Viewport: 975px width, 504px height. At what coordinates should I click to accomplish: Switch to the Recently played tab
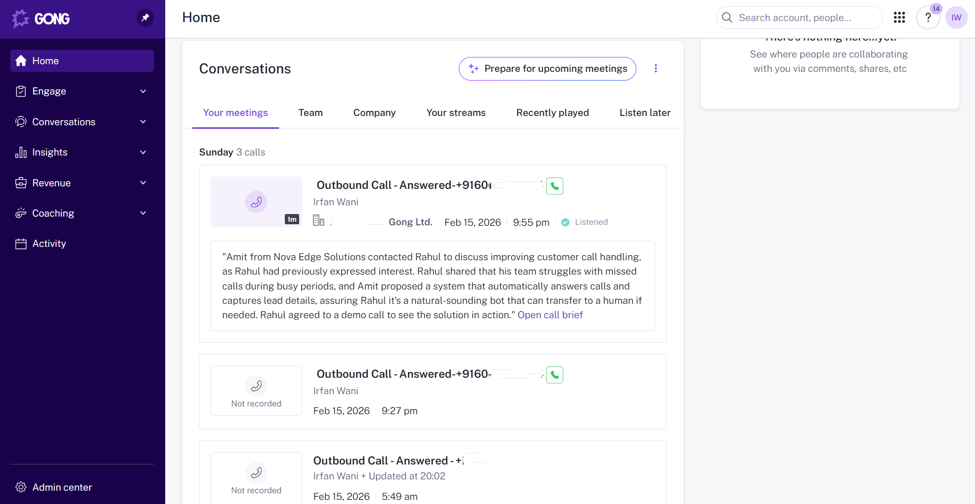552,113
